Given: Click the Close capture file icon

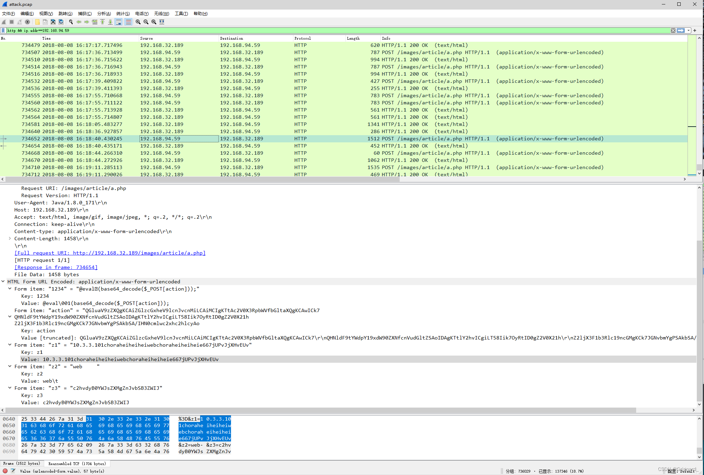Looking at the screenshot, I should [x=53, y=22].
